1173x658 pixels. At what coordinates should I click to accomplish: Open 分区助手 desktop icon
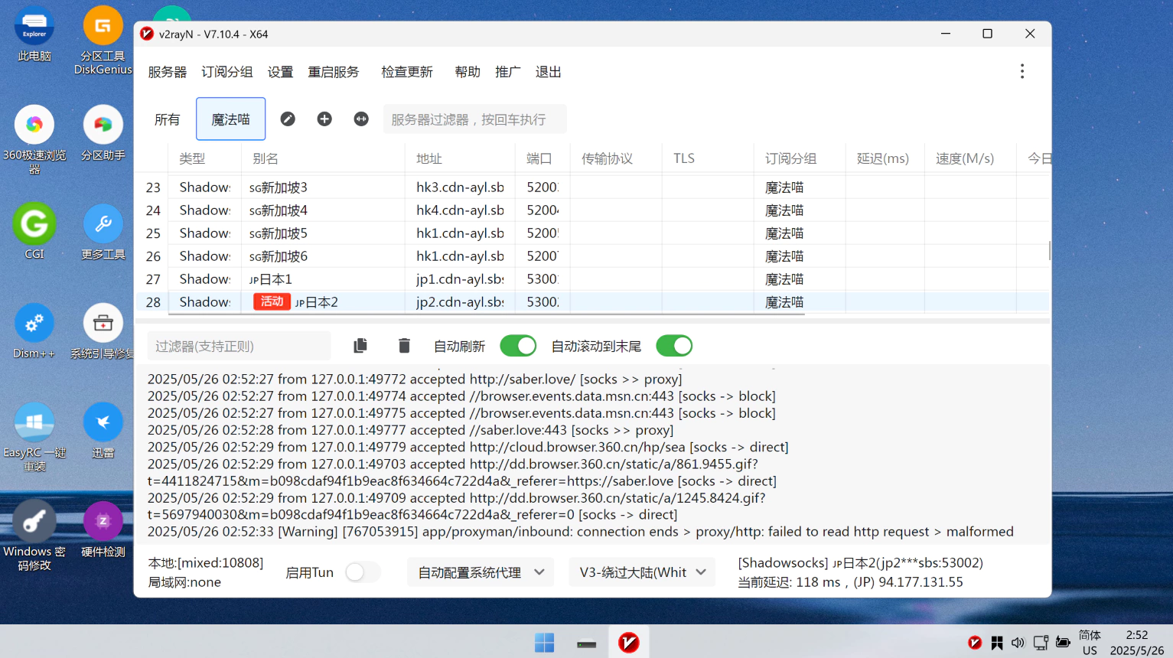(103, 134)
